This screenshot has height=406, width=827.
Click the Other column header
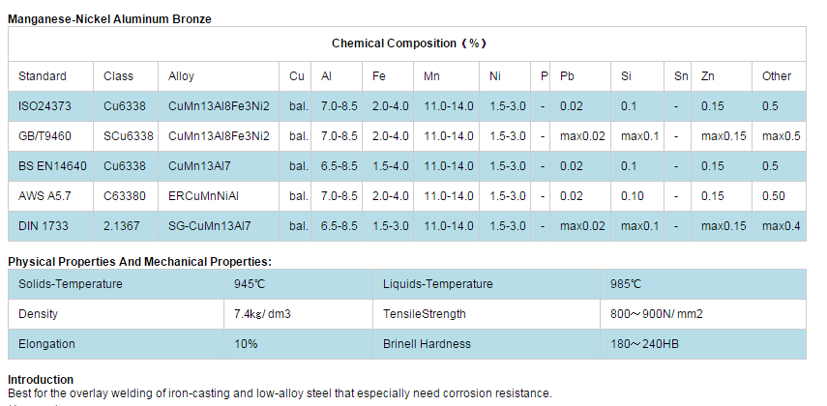777,76
